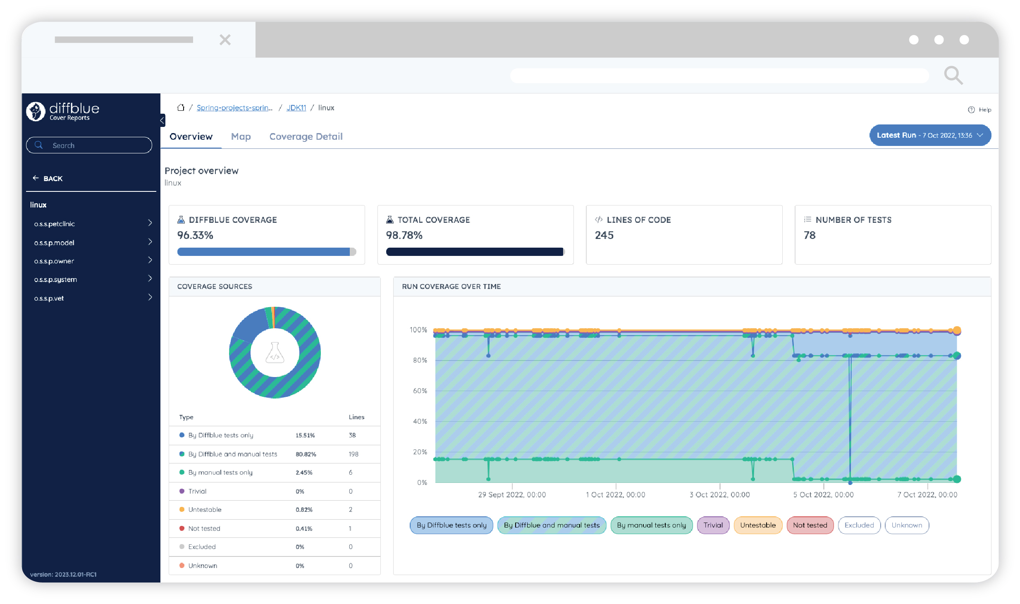
Task: Click the flask icon in donut chart
Action: tap(275, 353)
